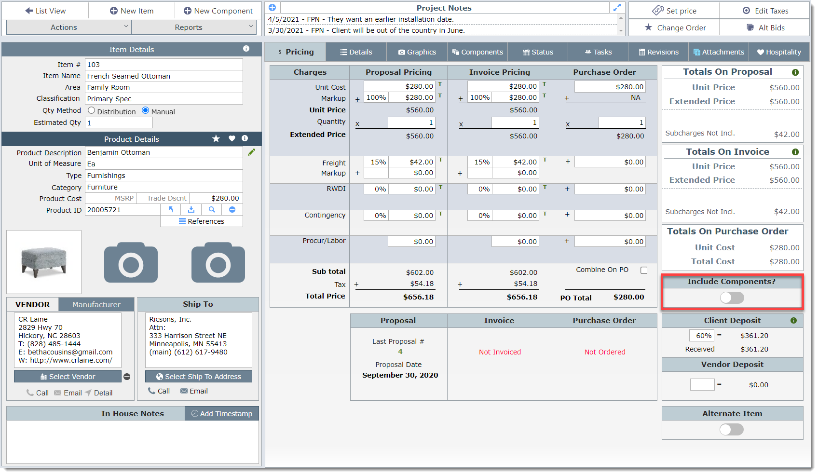The height and width of the screenshot is (475, 818).
Task: Open the Tasks tab
Action: 598,52
